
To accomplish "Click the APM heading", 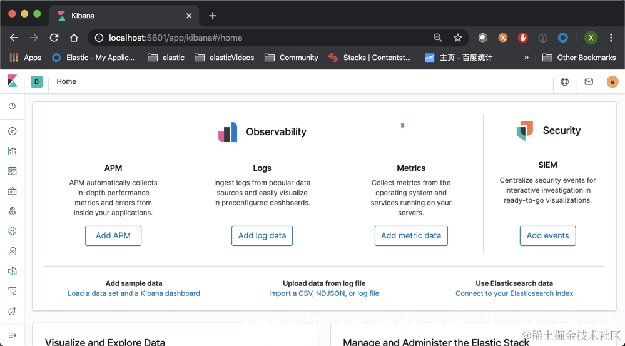I will click(x=113, y=168).
